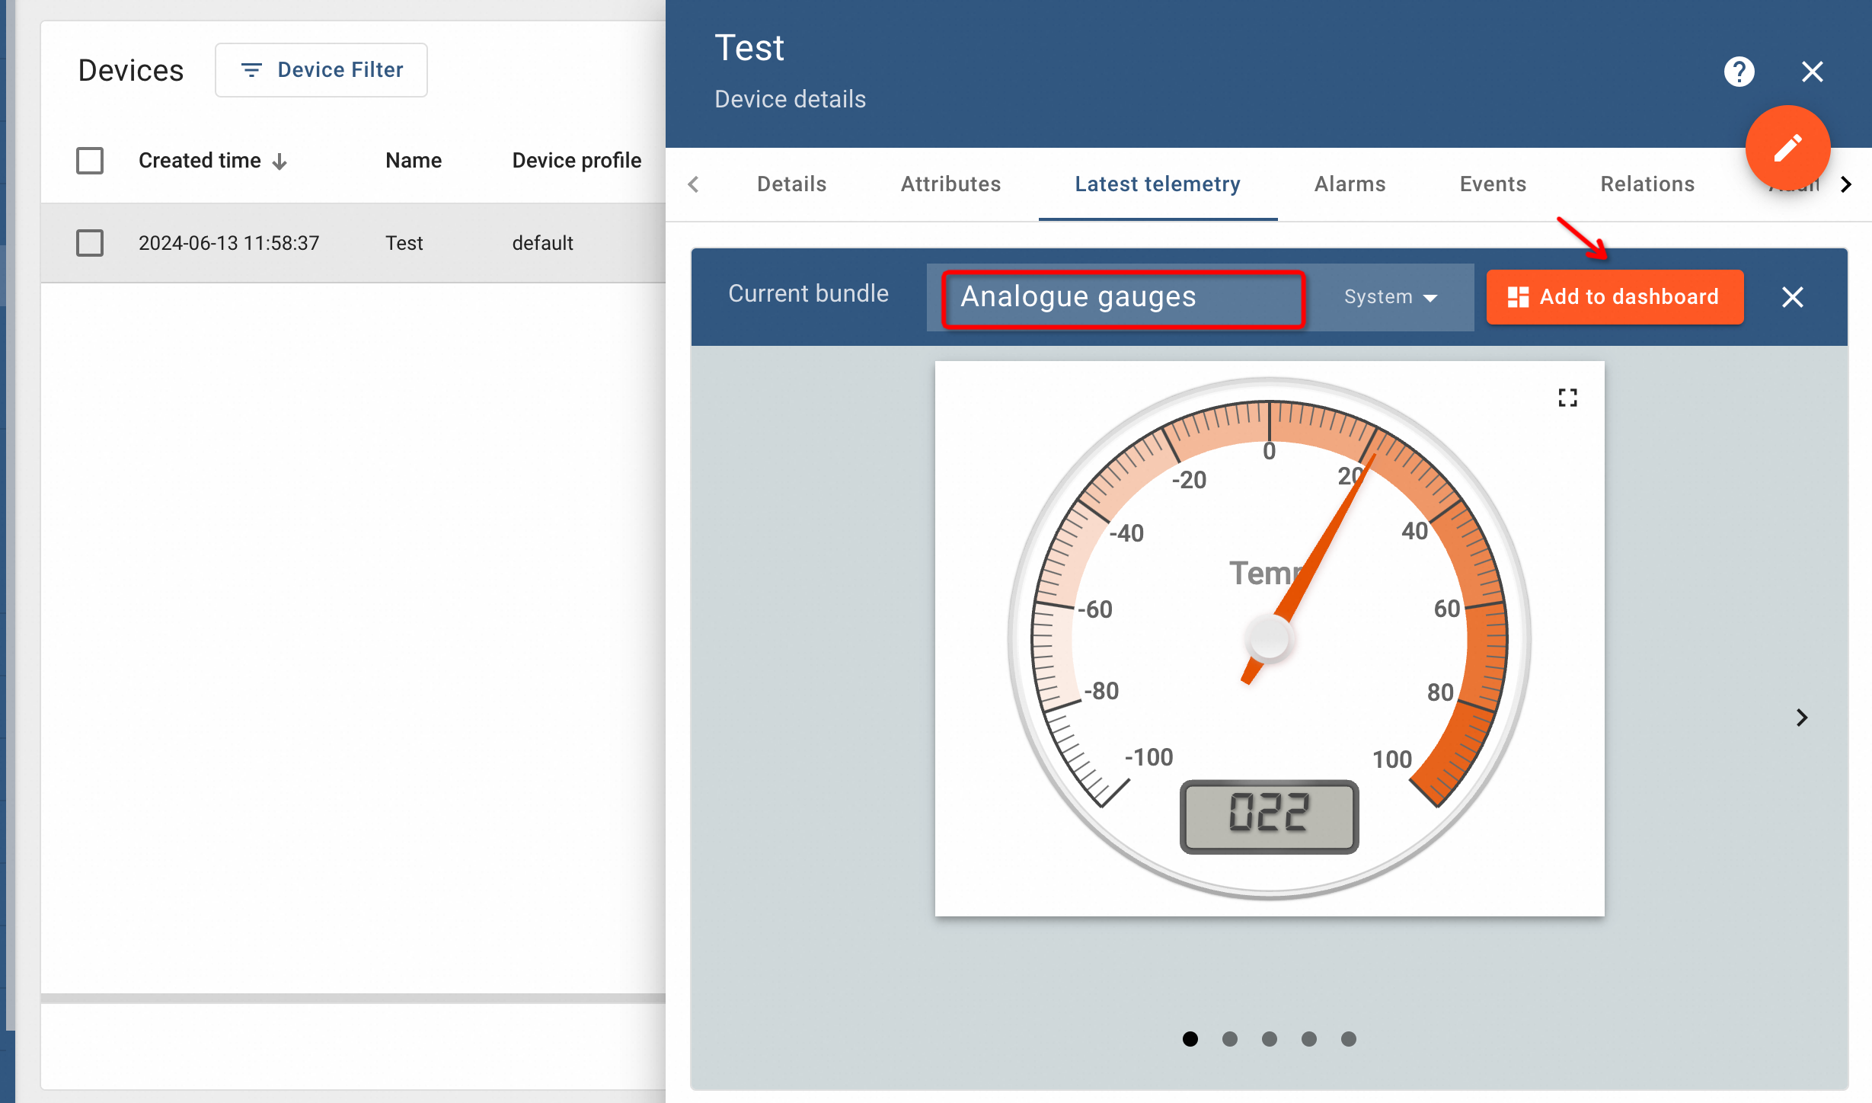Open the Alarms tab

pyautogui.click(x=1350, y=184)
